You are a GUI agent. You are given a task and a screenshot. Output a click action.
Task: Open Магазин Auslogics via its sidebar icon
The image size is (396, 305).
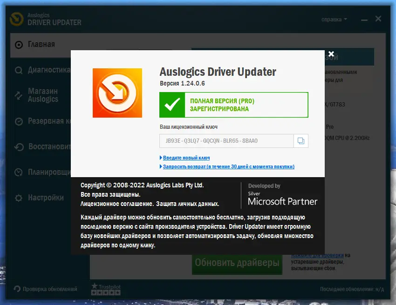[x=19, y=94]
